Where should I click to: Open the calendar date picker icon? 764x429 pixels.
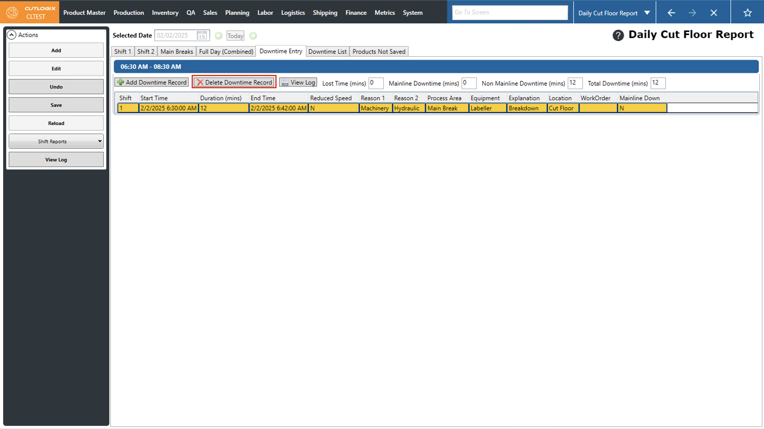point(202,36)
